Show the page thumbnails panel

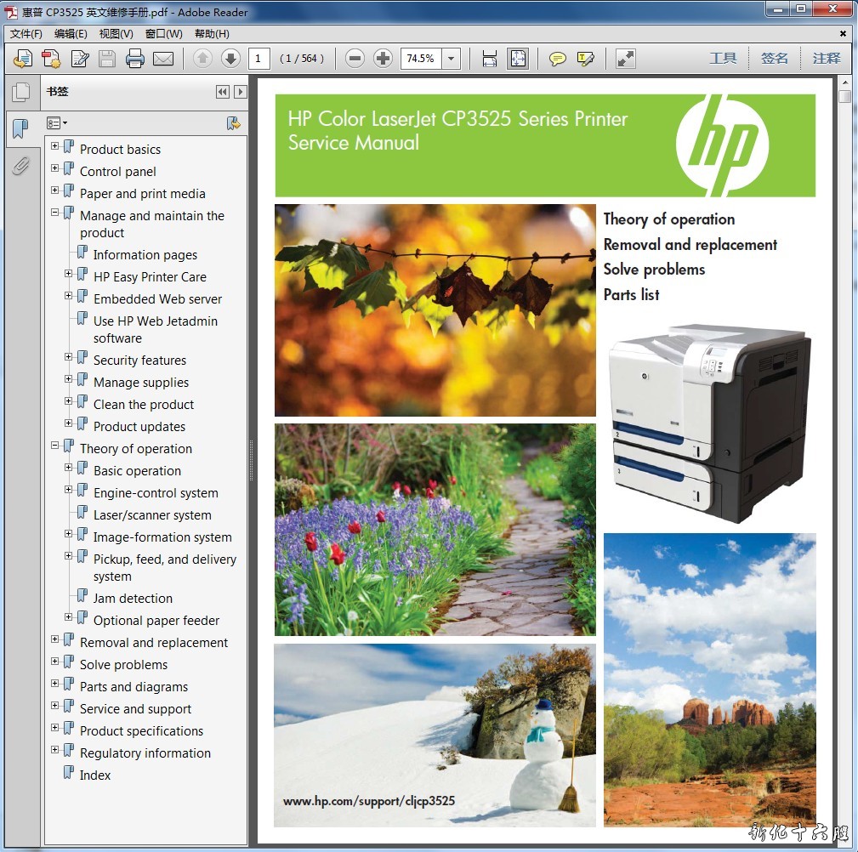point(20,92)
